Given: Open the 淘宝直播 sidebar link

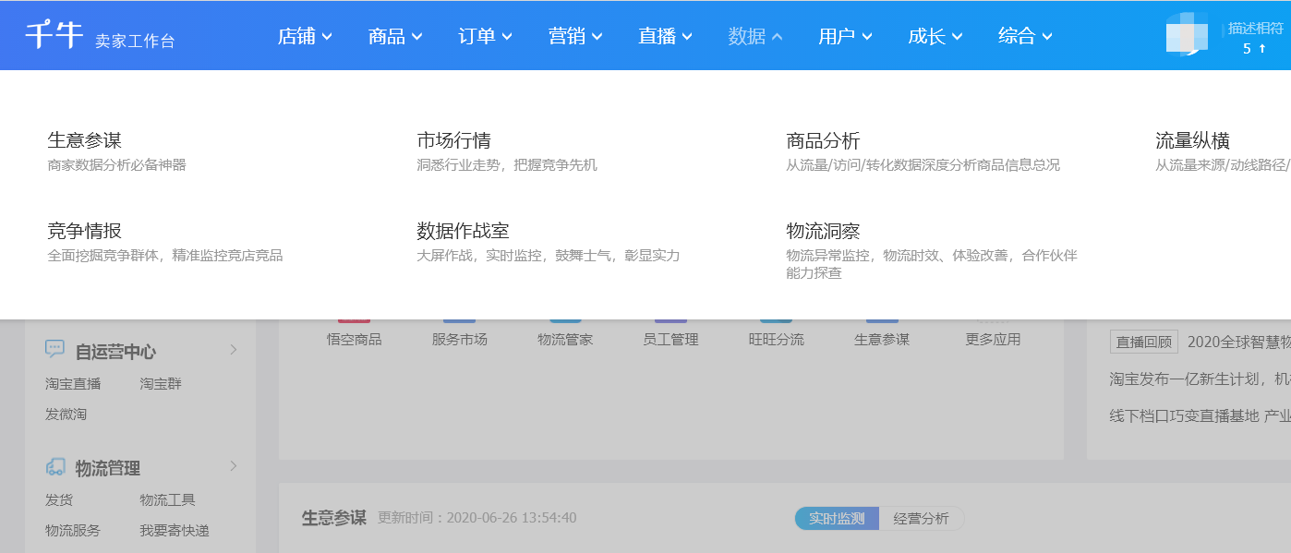Looking at the screenshot, I should (x=73, y=383).
